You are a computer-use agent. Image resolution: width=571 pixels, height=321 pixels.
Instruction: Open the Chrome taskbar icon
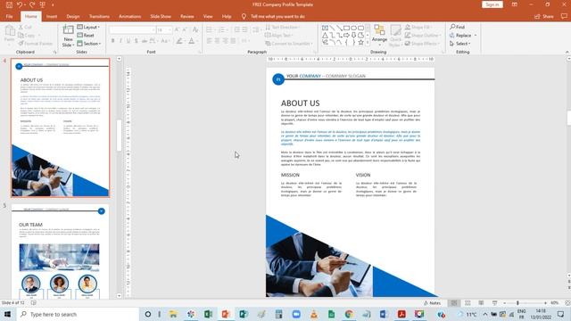(349, 314)
